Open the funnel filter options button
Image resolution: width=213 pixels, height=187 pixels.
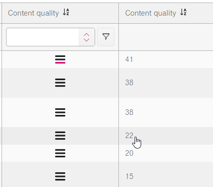106,37
